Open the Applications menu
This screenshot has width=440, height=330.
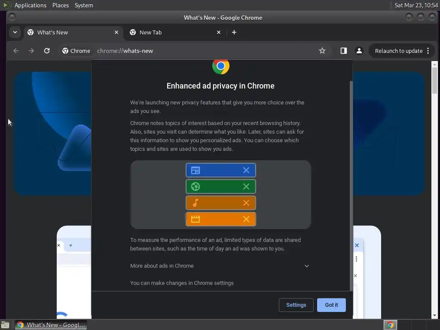[31, 5]
